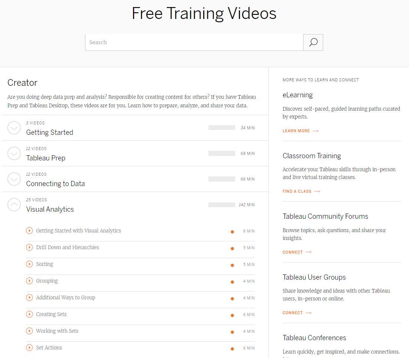This screenshot has height=358, width=409.
Task: Click Connect under Tableau User Groups
Action: coord(297,313)
